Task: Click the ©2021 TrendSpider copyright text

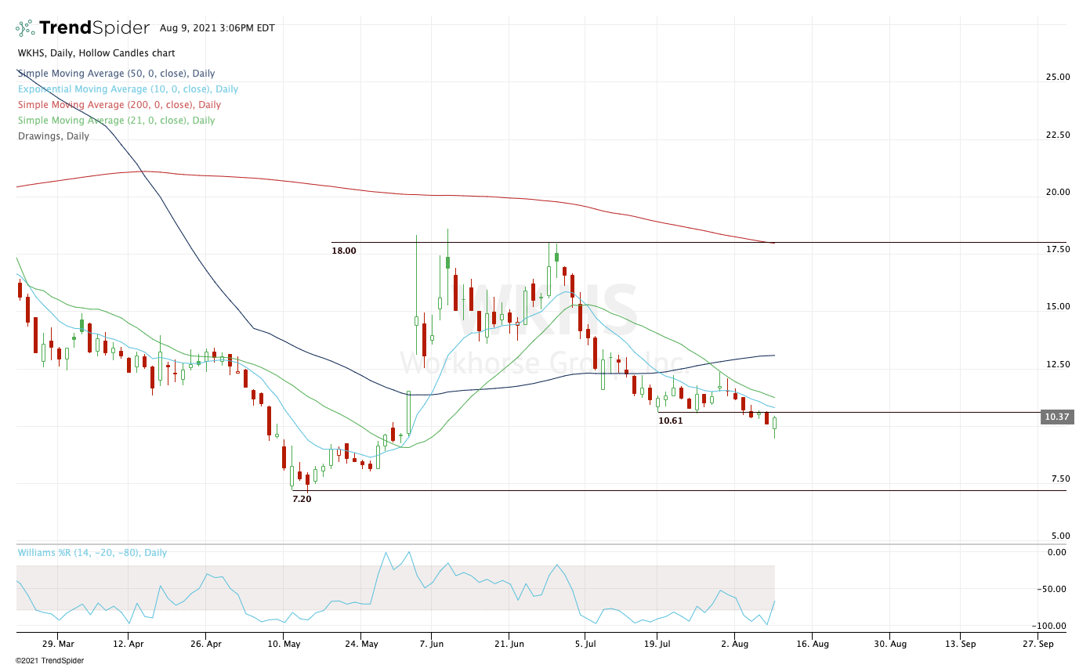Action: click(50, 661)
